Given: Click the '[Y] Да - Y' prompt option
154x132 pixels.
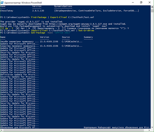Looking at the screenshot, I should [x=7, y=28].
